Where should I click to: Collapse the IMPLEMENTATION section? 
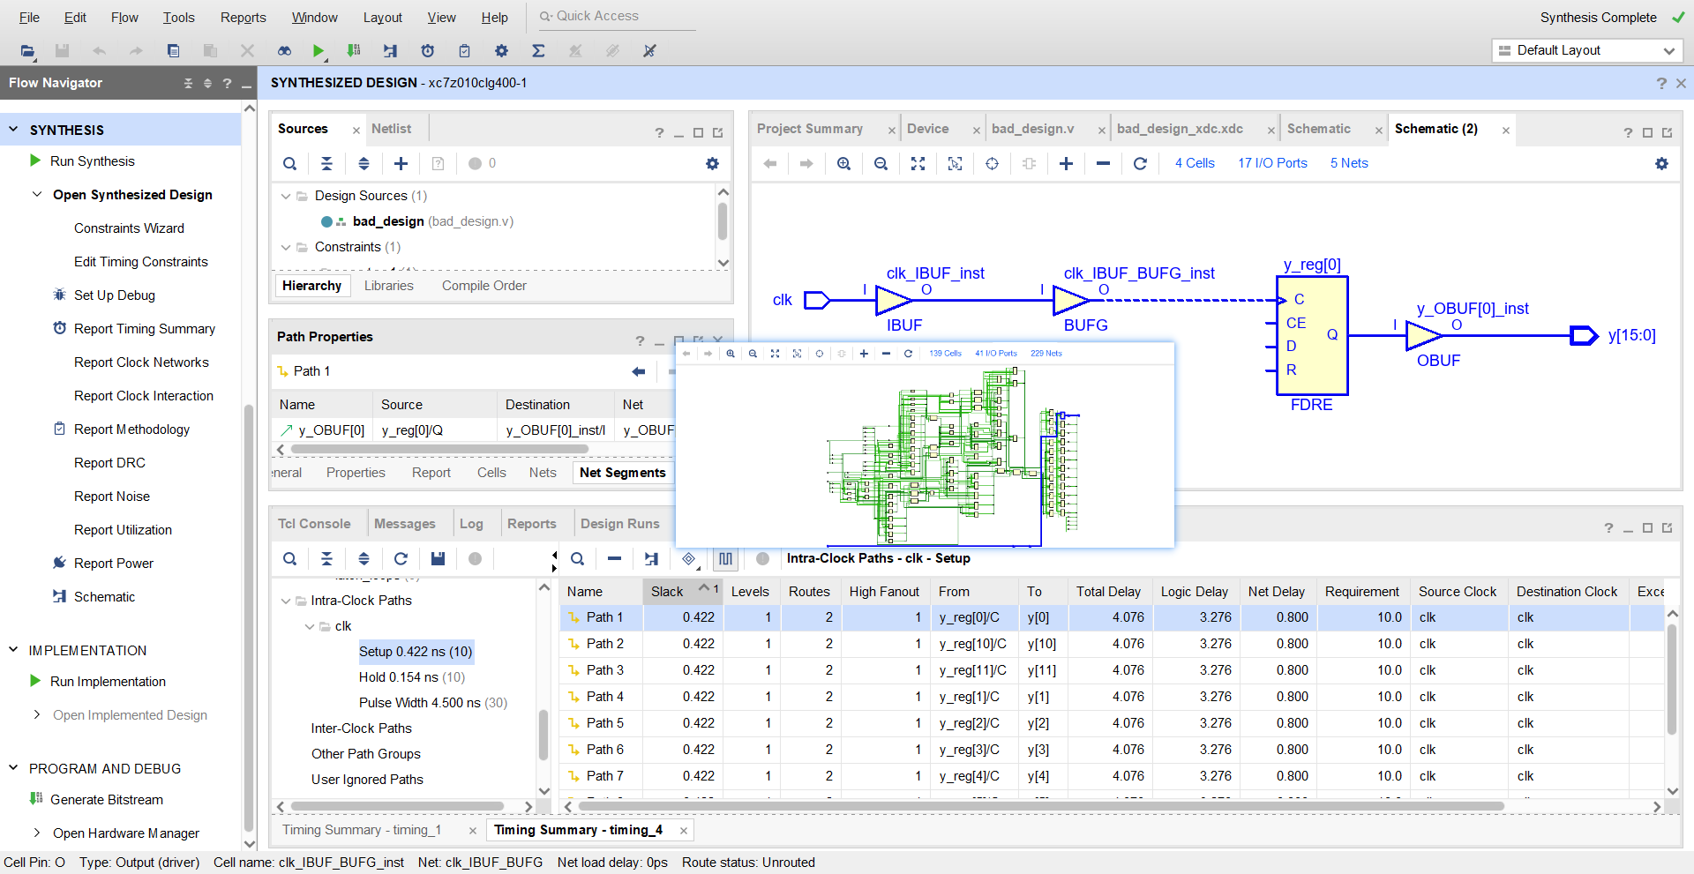(x=13, y=650)
